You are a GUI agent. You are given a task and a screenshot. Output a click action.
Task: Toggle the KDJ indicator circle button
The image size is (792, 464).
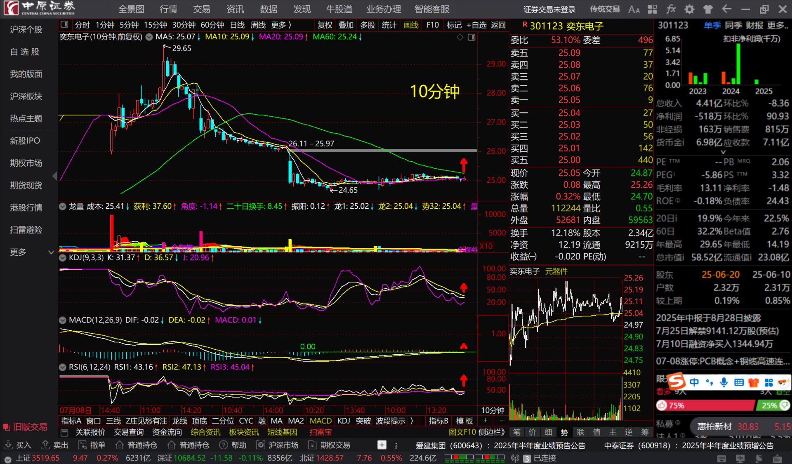click(x=63, y=258)
